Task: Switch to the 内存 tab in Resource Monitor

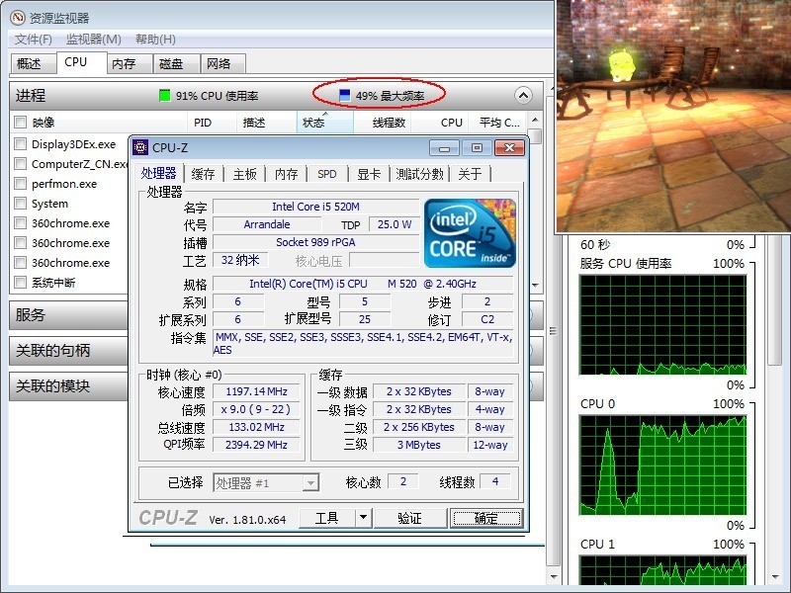Action: [130, 64]
